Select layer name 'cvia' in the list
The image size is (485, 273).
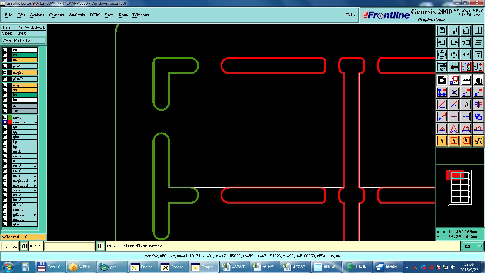[25, 156]
